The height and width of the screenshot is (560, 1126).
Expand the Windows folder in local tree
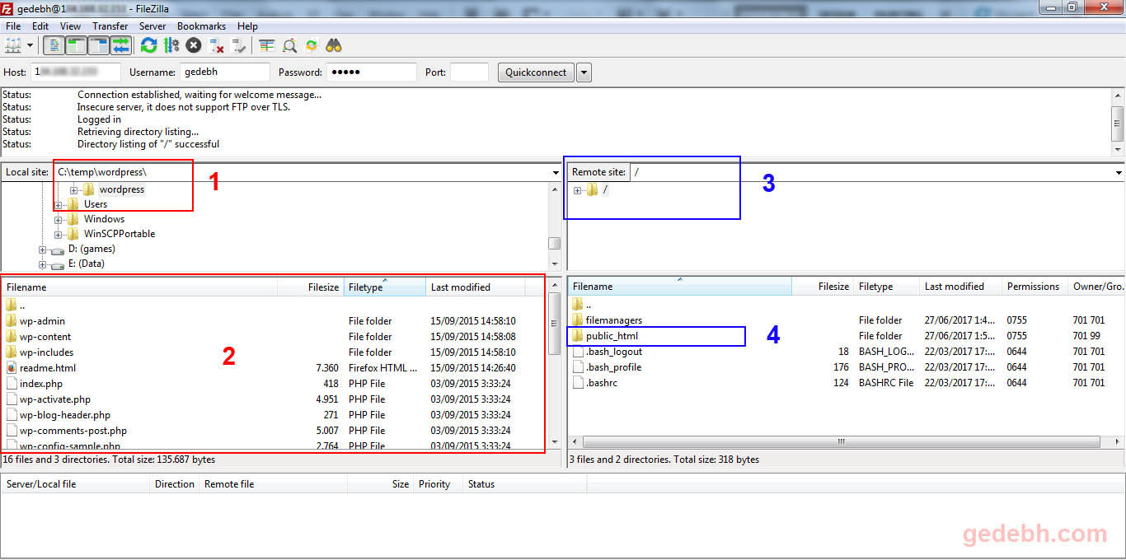point(59,220)
